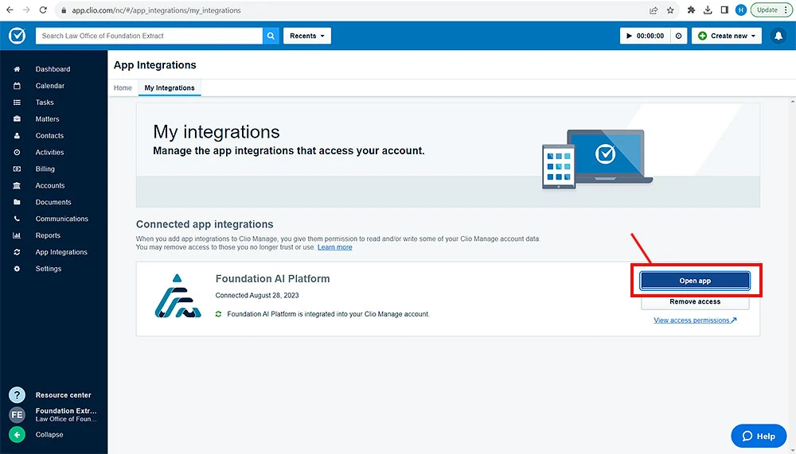
Task: Start the timer play button
Action: pyautogui.click(x=629, y=36)
